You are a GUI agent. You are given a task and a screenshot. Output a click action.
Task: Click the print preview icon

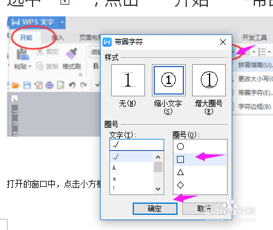(x=61, y=85)
